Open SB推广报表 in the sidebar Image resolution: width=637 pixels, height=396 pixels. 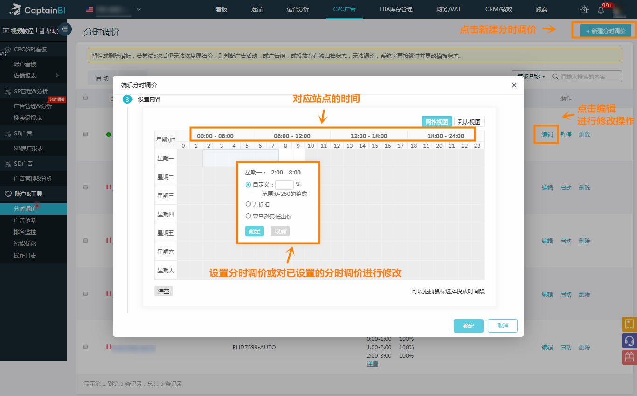point(28,148)
